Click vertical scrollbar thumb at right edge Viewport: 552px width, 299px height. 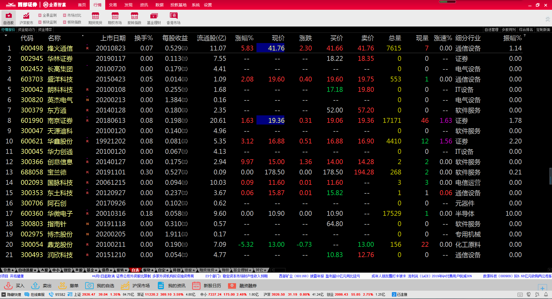550,176
